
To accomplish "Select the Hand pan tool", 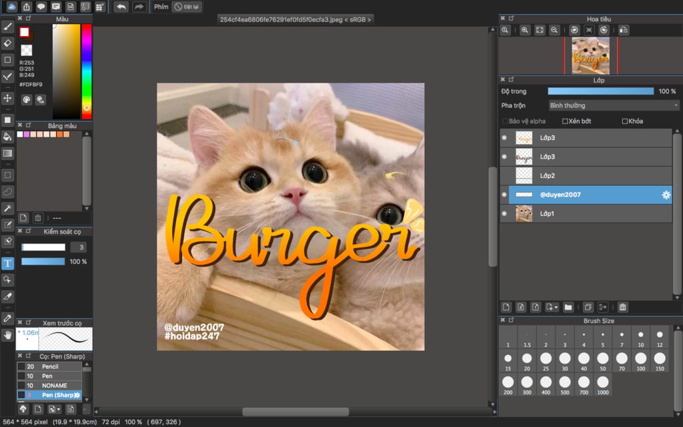I will (x=7, y=335).
